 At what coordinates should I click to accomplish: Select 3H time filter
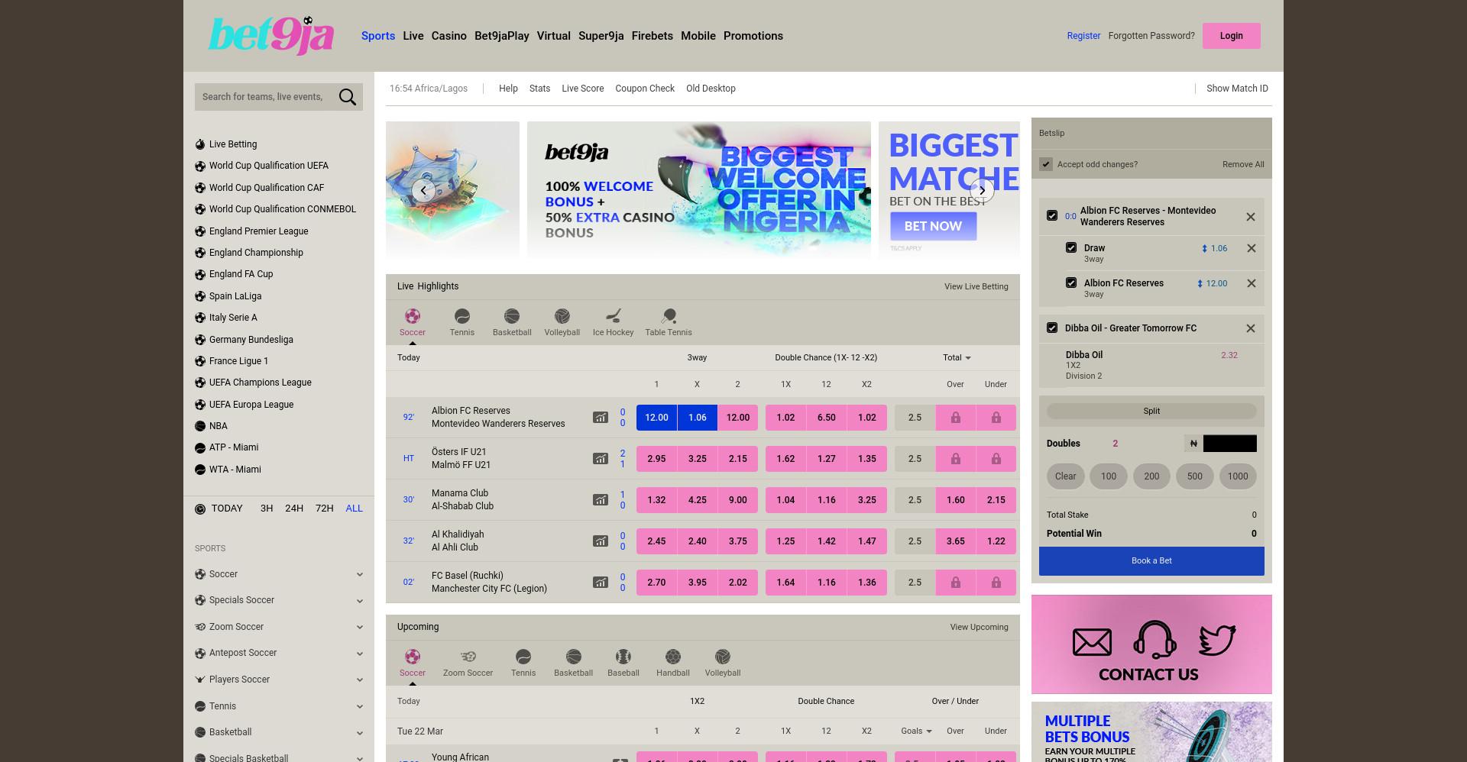[x=267, y=509]
